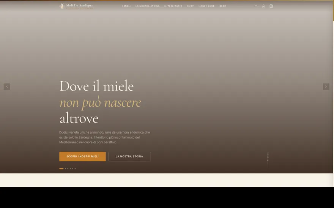
Task: Open the IT language dropdown
Action: click(x=257, y=6)
